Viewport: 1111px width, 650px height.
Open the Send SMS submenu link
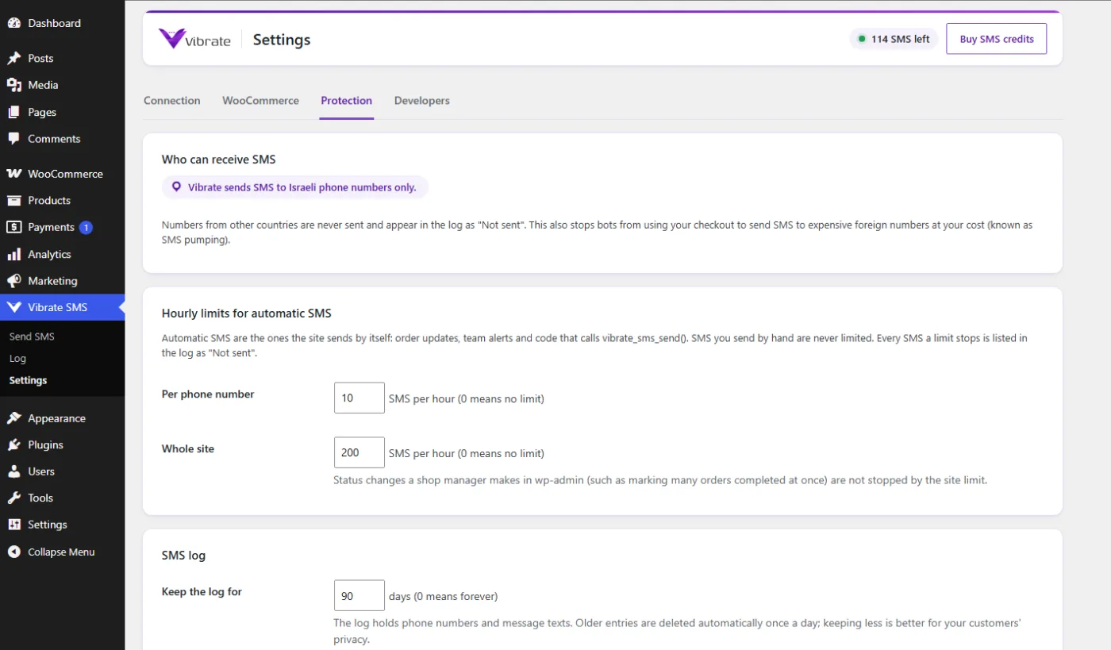(32, 337)
